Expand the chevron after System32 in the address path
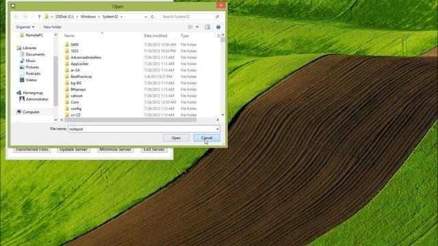Viewport: 438px width, 246px height. (121, 16)
